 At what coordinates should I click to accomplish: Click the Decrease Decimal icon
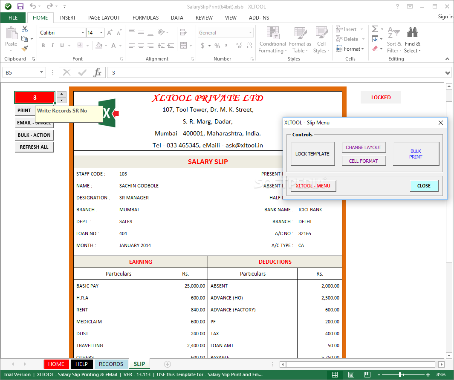click(249, 46)
